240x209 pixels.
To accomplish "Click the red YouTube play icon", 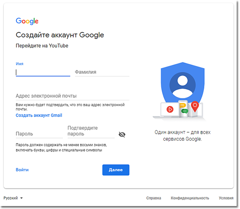I will click(x=170, y=109).
